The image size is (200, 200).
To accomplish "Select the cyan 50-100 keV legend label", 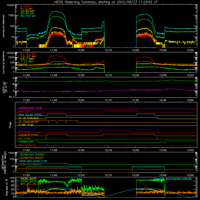I will [28, 16].
